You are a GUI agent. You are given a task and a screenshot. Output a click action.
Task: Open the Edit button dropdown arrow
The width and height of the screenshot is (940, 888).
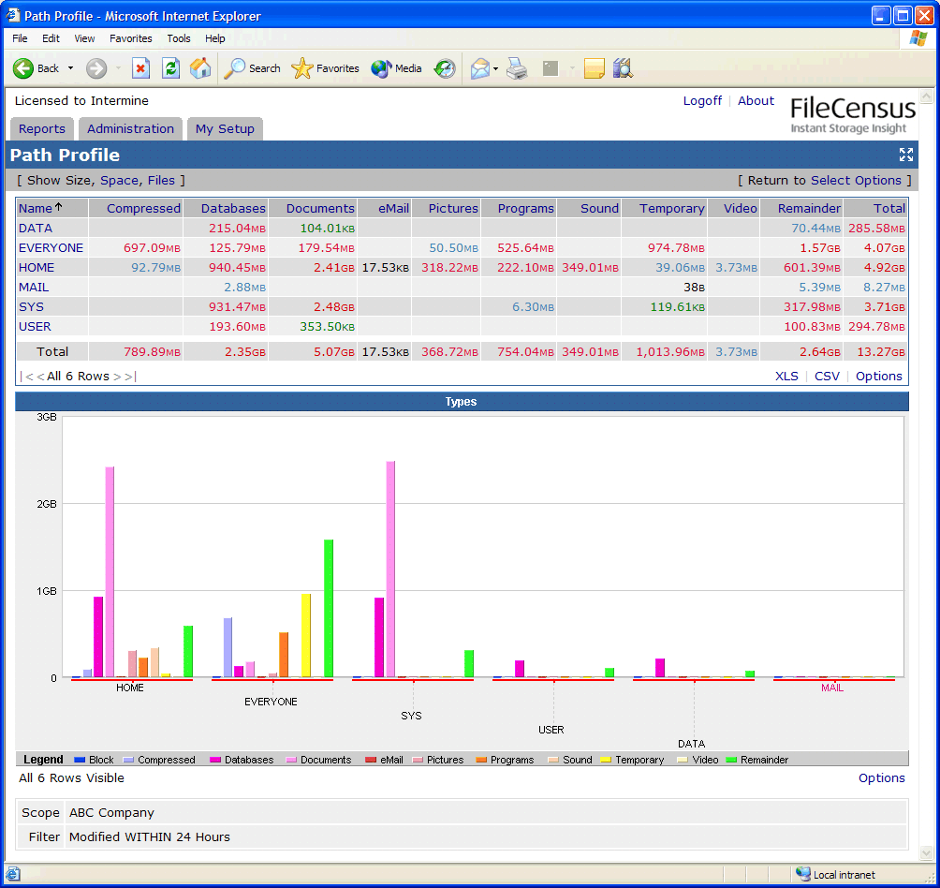click(x=572, y=68)
